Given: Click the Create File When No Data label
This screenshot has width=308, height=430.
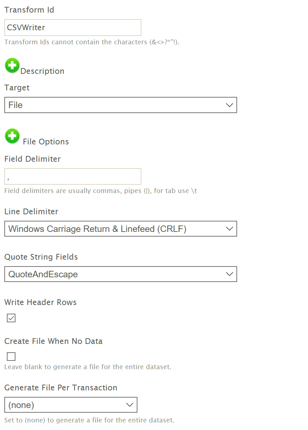Looking at the screenshot, I should click(x=53, y=341).
